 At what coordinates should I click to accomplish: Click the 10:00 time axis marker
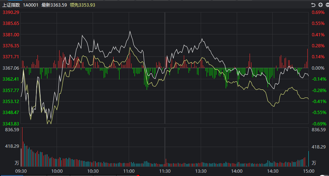(57, 171)
